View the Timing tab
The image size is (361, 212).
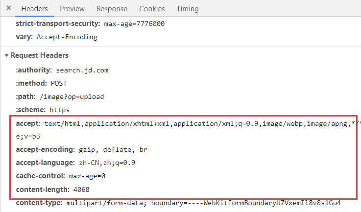[188, 9]
